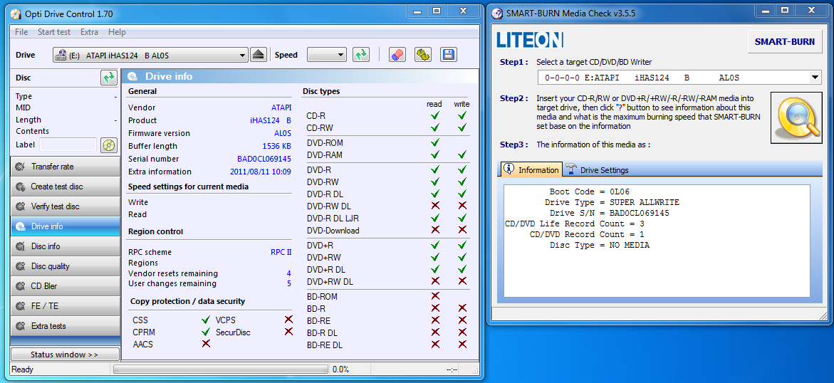Screen dimensions: 834x383
Task: Refresh disc info in the Disc panel
Action: tap(109, 78)
